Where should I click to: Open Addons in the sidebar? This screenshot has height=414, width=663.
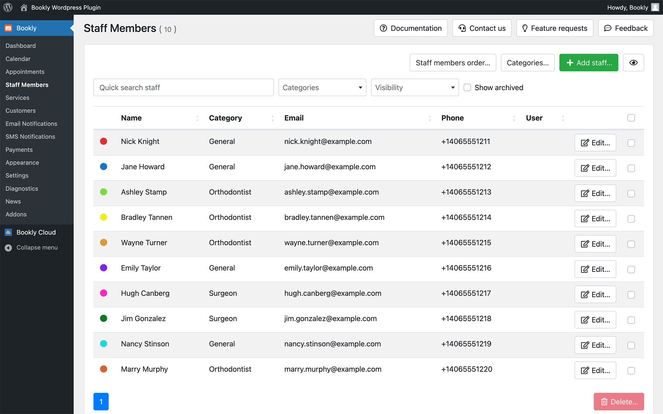tap(16, 214)
